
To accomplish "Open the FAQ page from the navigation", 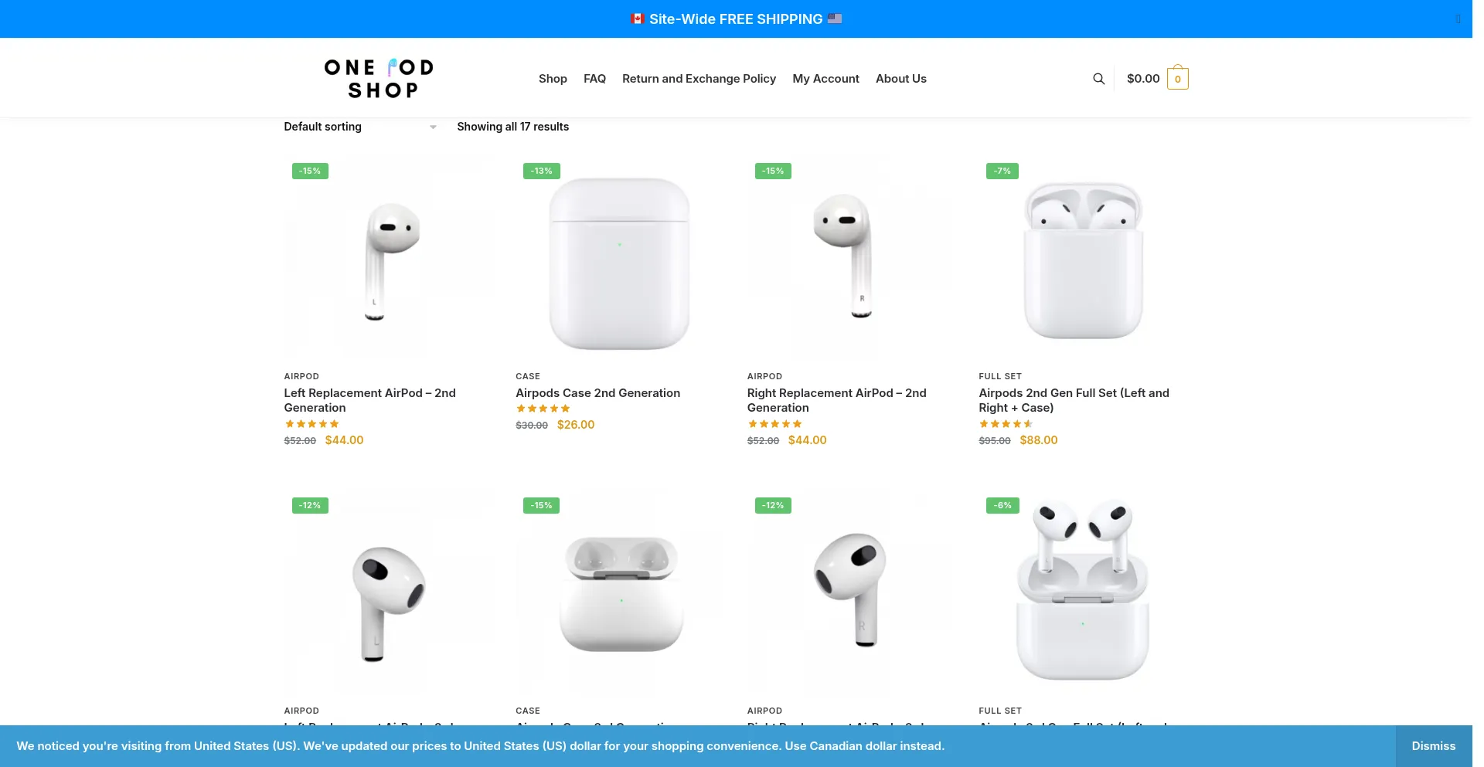I will [594, 78].
